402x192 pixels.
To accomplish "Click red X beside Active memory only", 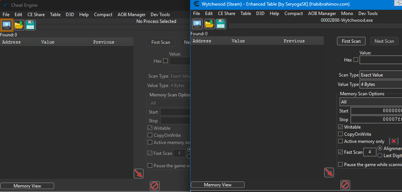I will pos(394,141).
